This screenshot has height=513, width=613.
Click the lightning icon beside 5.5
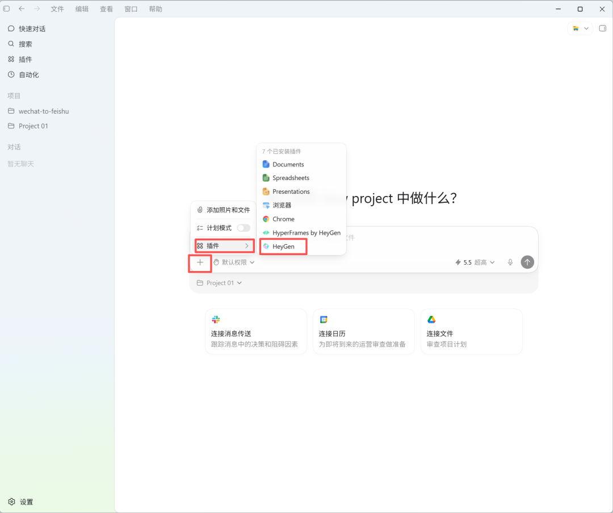(458, 262)
